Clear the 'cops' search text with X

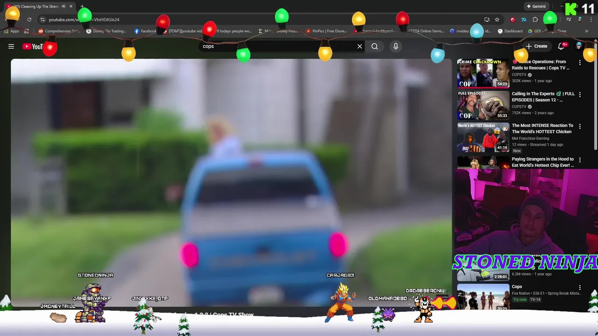pyautogui.click(x=360, y=46)
